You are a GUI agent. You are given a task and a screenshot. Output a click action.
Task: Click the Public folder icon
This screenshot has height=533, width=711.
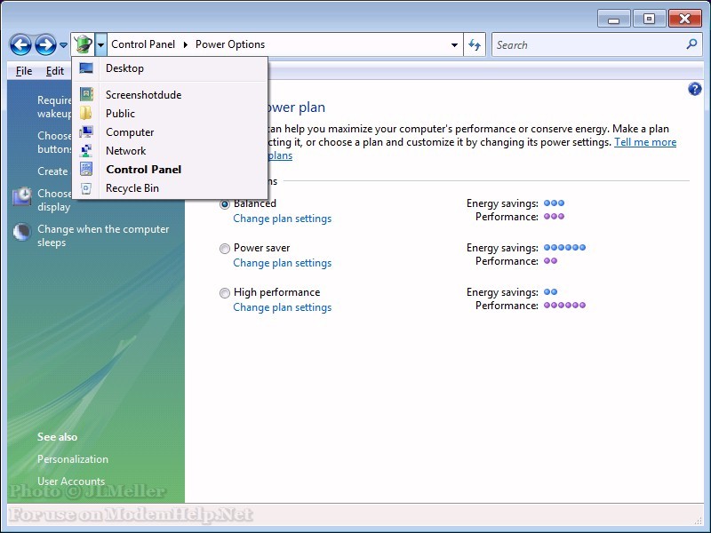click(x=86, y=113)
